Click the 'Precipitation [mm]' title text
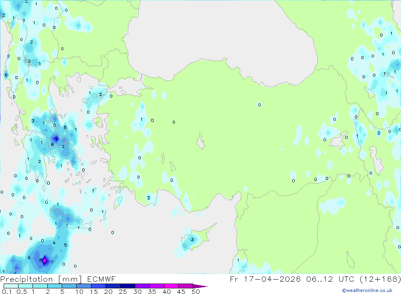Image resolution: width=401 pixels, height=294 pixels. tap(41, 279)
